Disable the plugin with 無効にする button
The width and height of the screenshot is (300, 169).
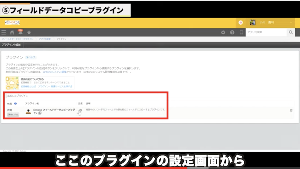pyautogui.click(x=13, y=114)
